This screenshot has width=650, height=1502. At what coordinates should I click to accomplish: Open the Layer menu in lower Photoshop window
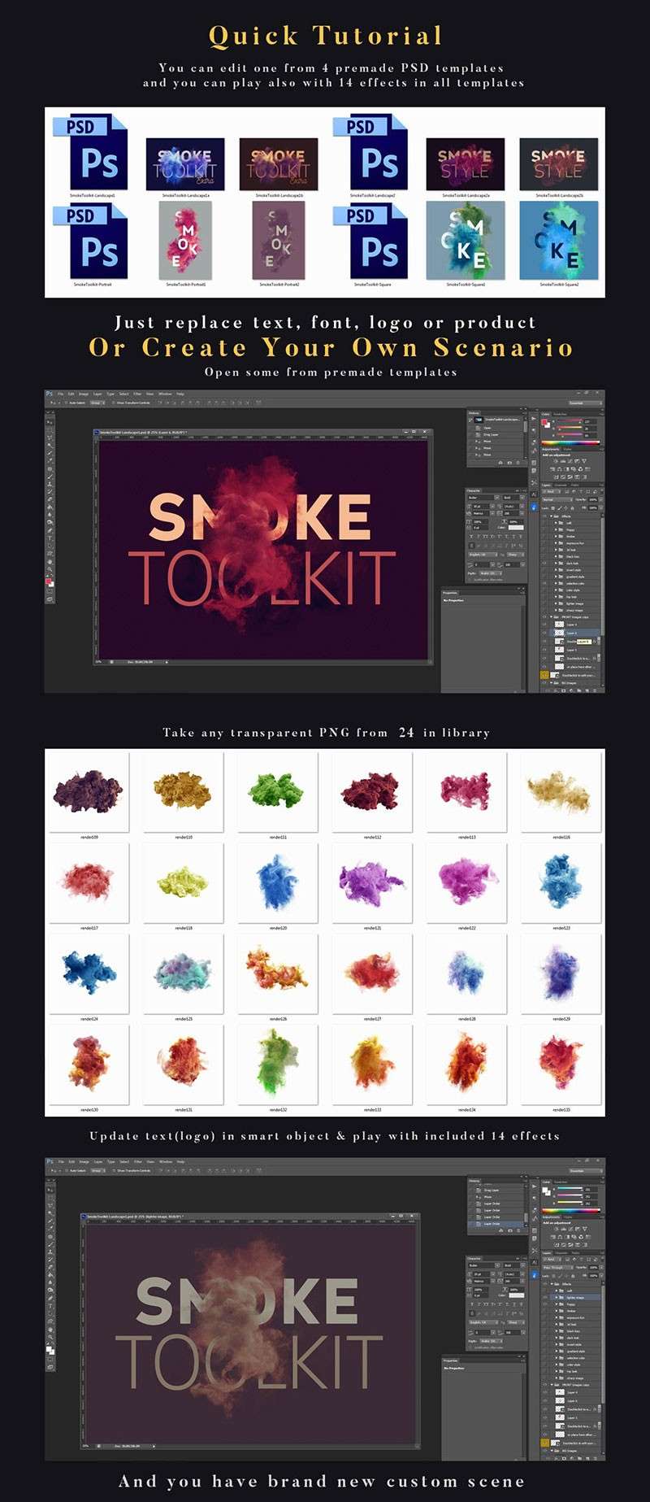98,1161
